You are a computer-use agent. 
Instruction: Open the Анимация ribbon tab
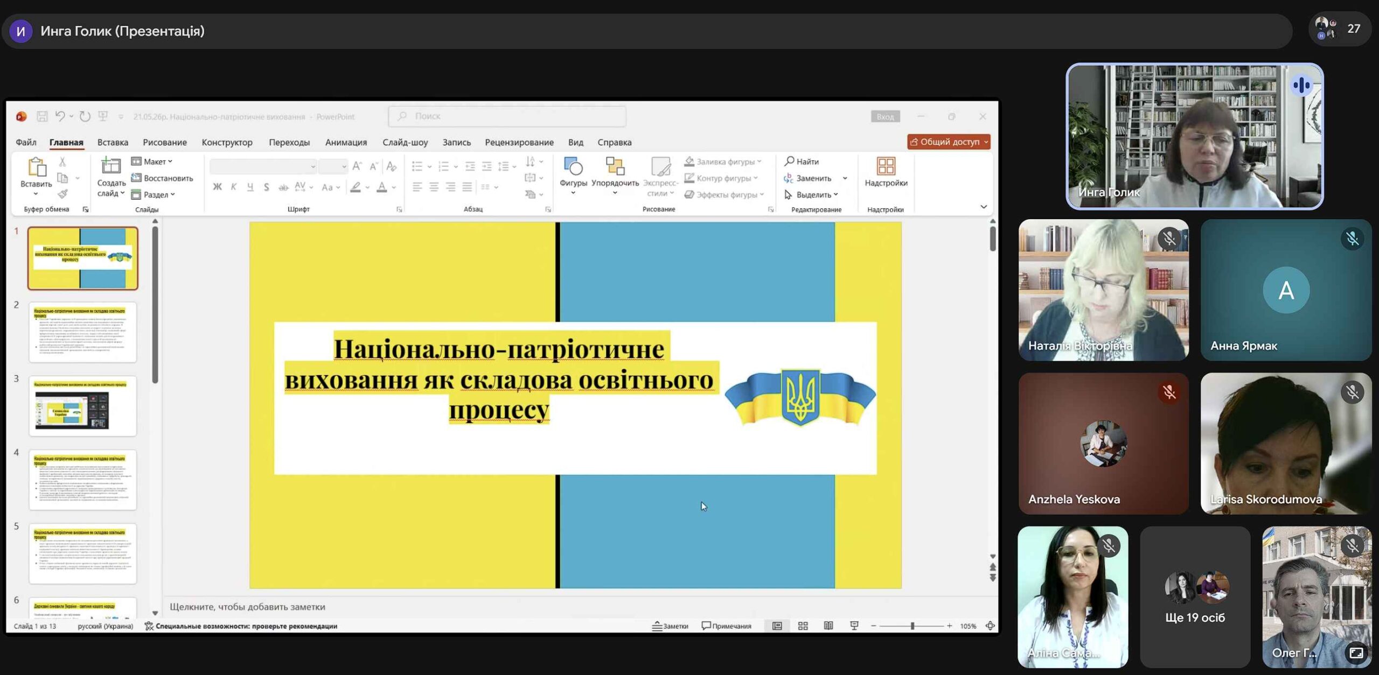coord(346,142)
